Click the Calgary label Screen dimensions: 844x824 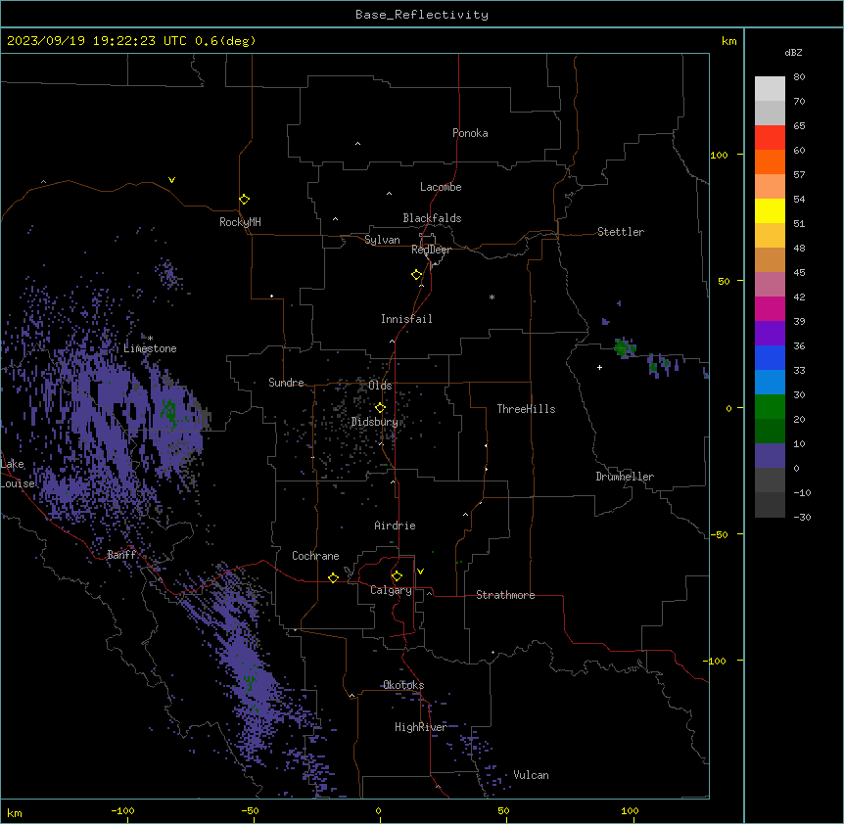pos(391,590)
